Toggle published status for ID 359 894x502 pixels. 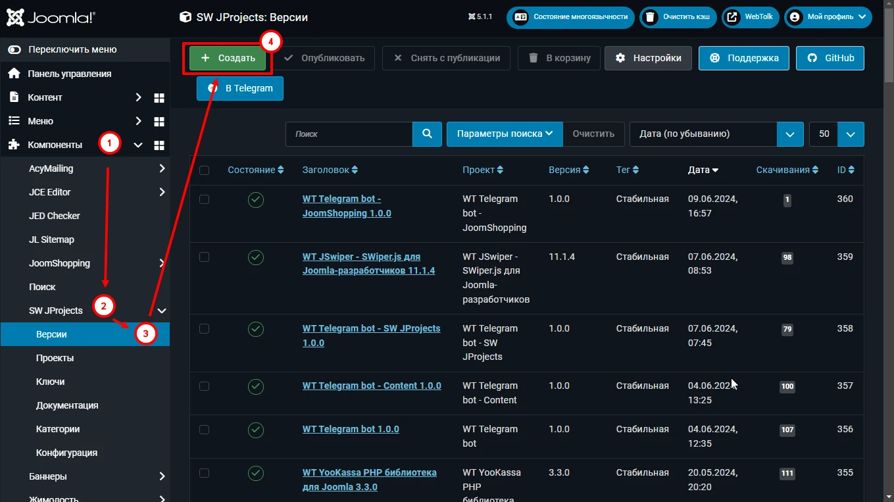(256, 258)
